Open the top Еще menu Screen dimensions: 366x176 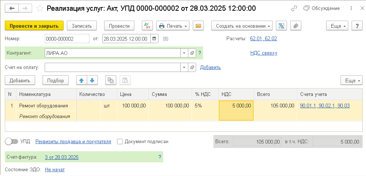click(337, 26)
